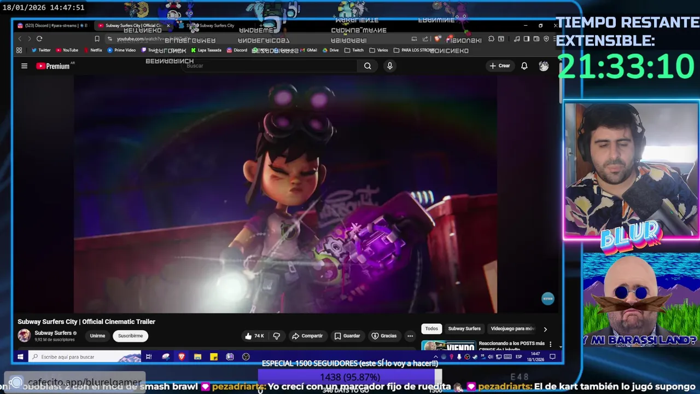
Task: Click the video player to pause playback
Action: tap(285, 194)
